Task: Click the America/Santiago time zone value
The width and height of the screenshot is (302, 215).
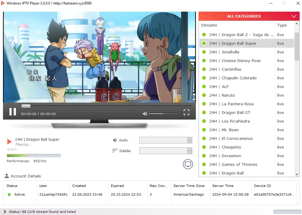Action: 188,194
